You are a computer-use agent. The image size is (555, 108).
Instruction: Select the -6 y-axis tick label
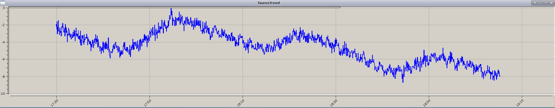[3, 59]
